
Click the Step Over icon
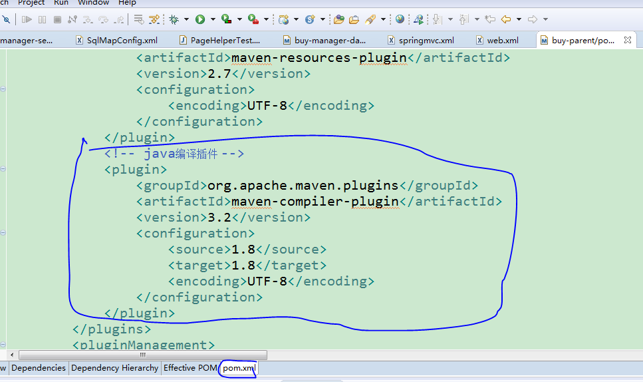tap(103, 19)
